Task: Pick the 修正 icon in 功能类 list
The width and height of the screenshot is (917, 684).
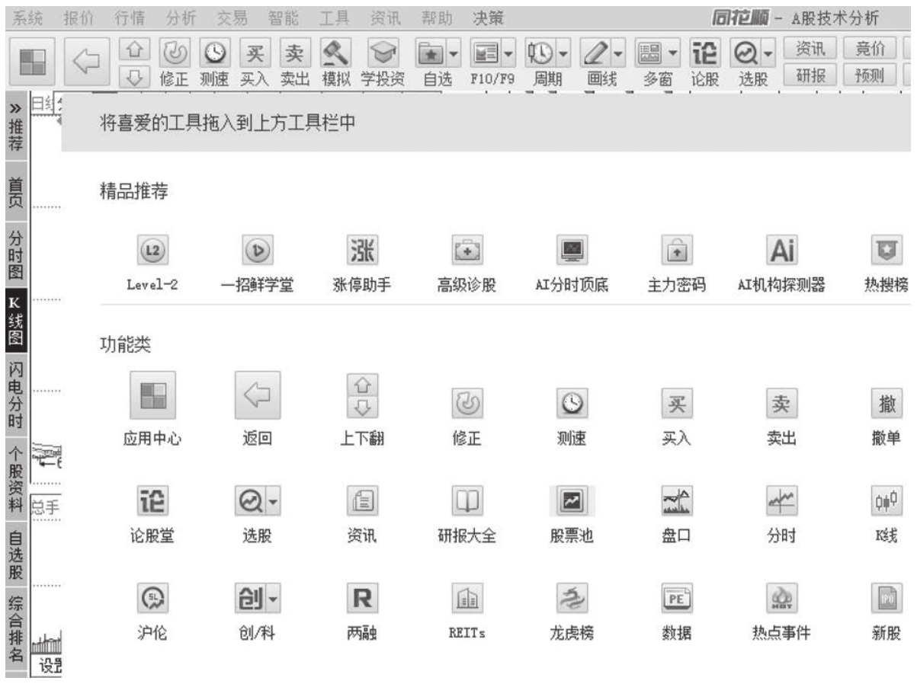Action: tap(466, 402)
